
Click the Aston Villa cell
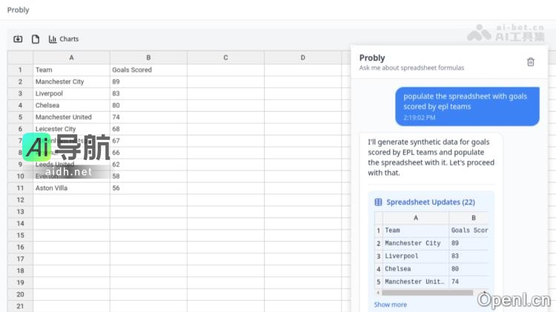click(71, 188)
